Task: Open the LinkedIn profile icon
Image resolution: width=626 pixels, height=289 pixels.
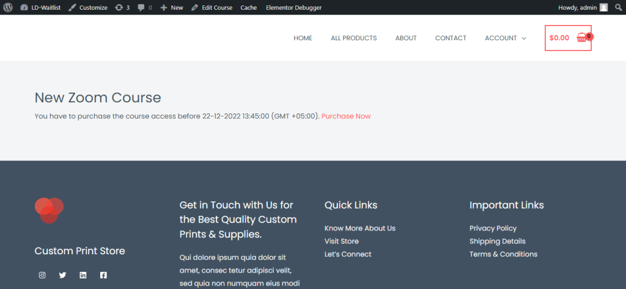Action: 83,275
